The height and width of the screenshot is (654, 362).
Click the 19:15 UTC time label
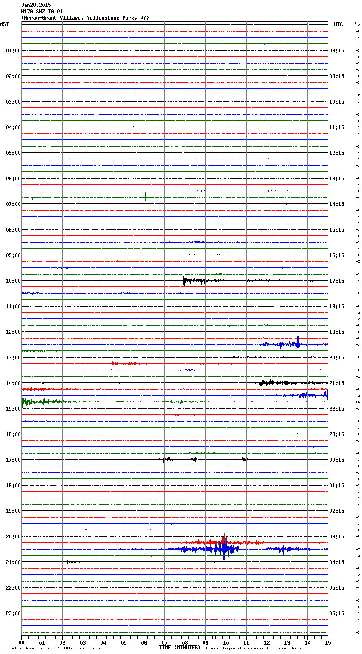[337, 332]
